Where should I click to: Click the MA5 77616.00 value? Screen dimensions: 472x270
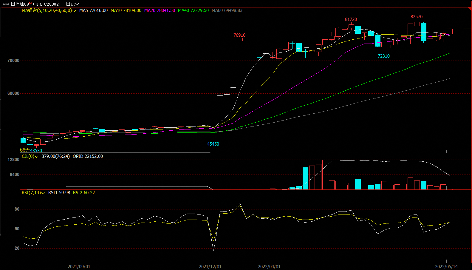[x=93, y=10]
